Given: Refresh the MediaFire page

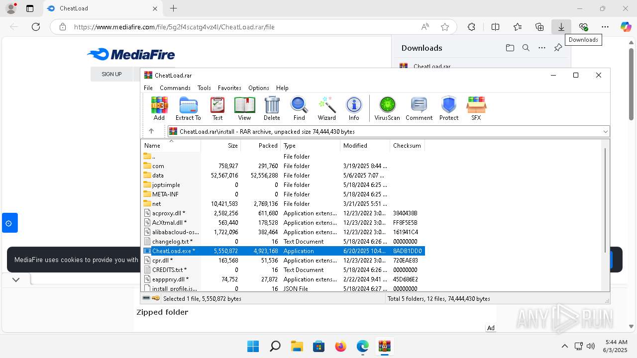Looking at the screenshot, I should pos(36,27).
